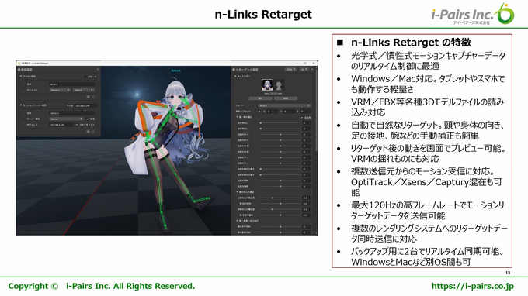Click the gear icon of the 受信設定 panel
Screen dimensions: 528x296
click(x=19, y=70)
